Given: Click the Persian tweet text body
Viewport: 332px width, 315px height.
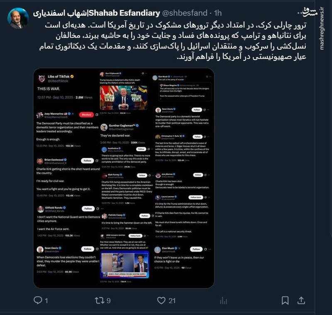Looking at the screenshot, I should [x=173, y=41].
